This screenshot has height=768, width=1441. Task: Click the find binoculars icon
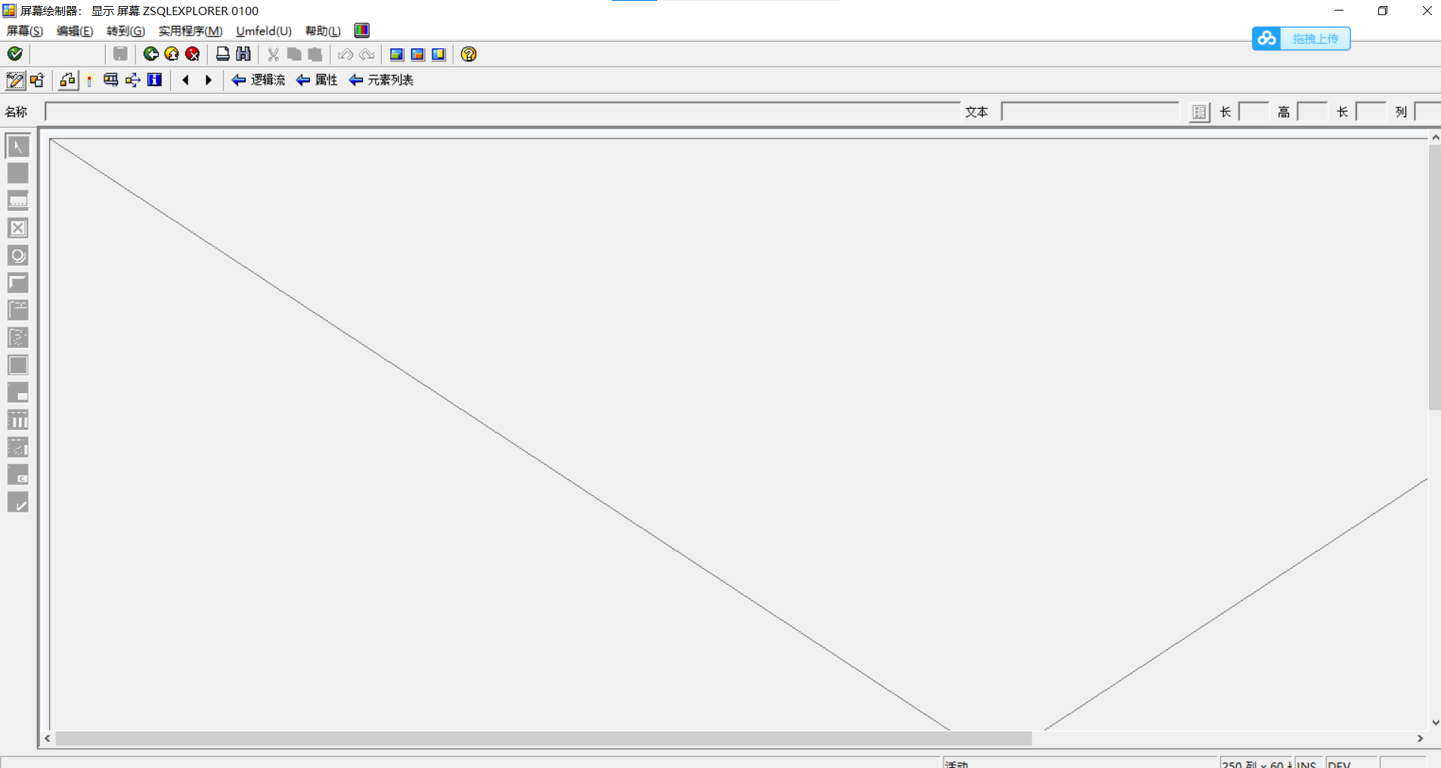[x=241, y=54]
